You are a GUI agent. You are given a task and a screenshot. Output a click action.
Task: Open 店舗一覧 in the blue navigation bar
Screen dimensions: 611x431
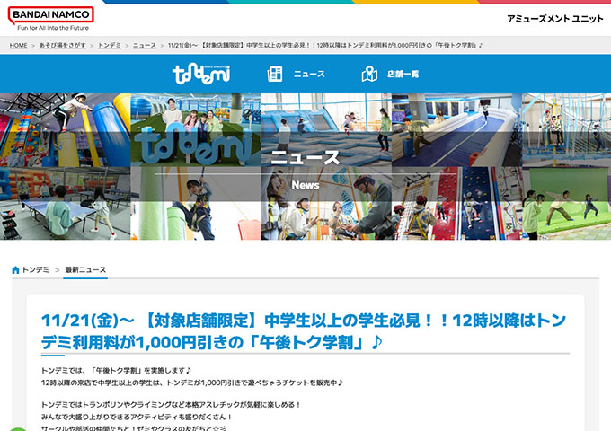403,74
